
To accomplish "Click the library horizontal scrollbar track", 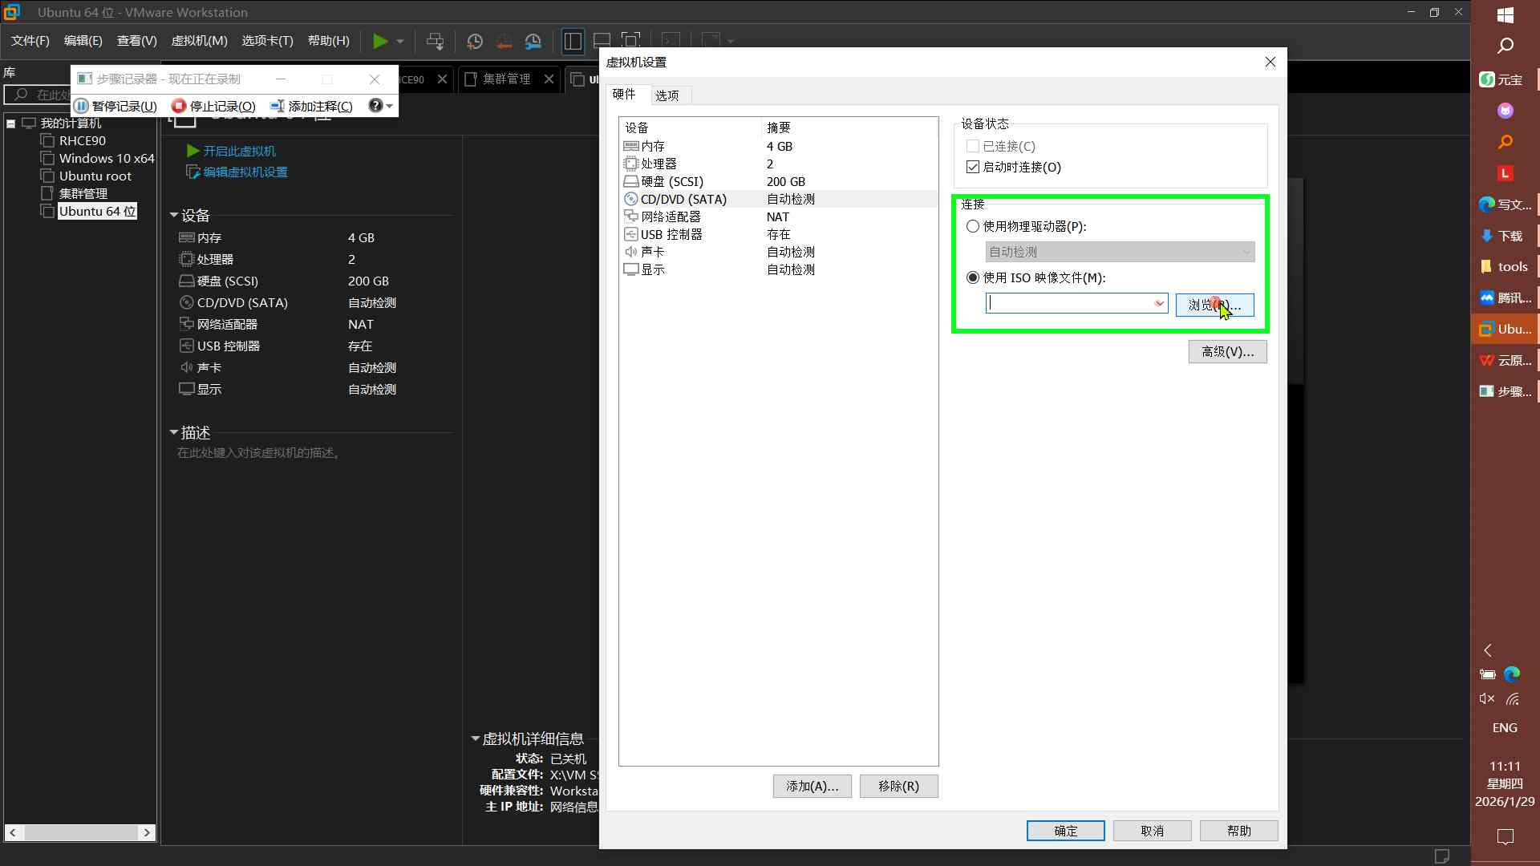I will point(80,832).
